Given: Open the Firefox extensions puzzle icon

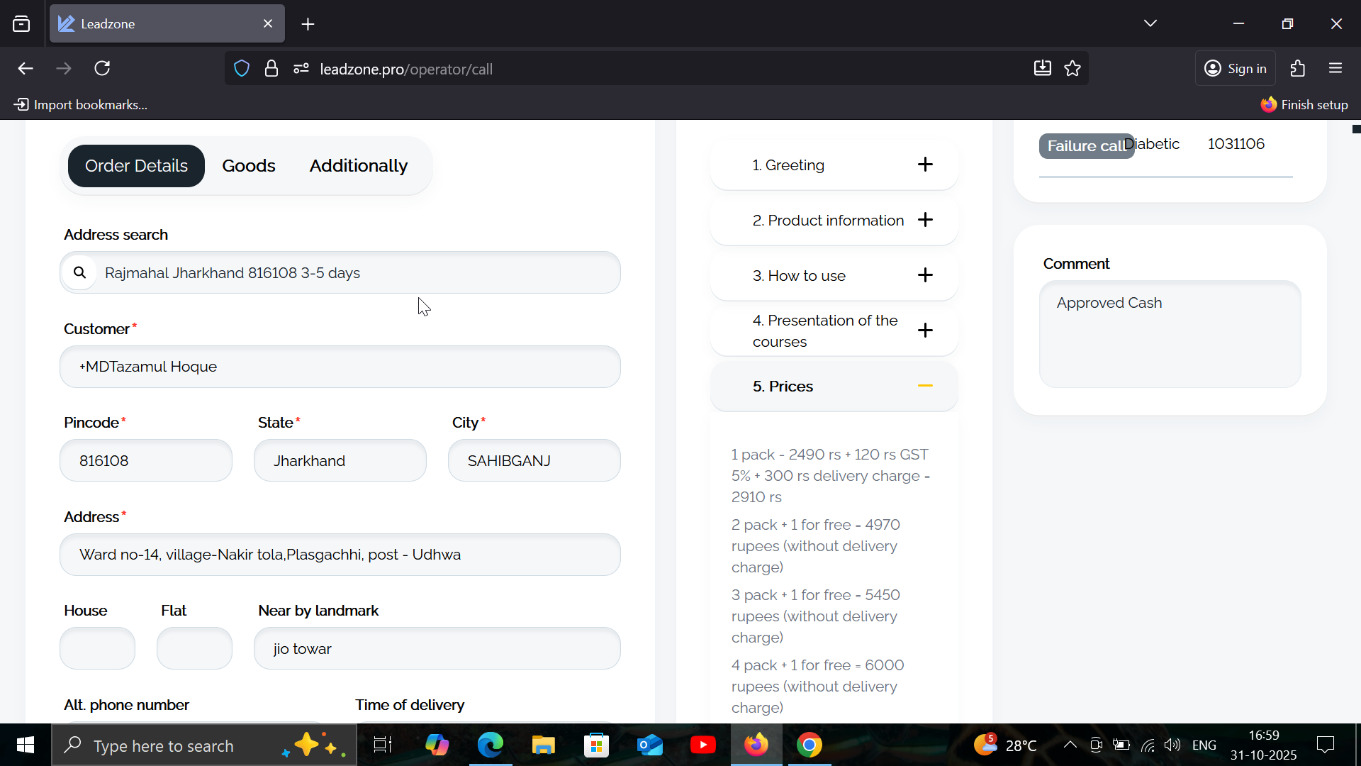Looking at the screenshot, I should point(1298,69).
